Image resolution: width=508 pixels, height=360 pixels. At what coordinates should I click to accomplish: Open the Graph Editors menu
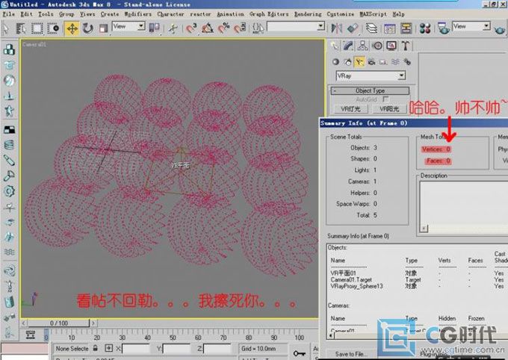[269, 14]
